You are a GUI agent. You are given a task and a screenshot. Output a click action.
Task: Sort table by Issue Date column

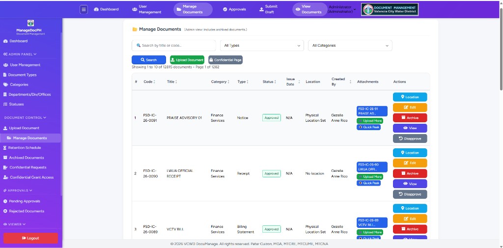(x=293, y=82)
